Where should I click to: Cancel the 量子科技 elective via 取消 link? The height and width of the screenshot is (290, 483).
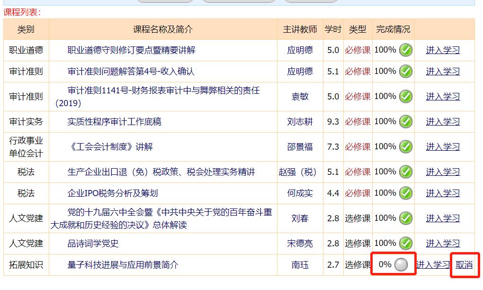(464, 265)
